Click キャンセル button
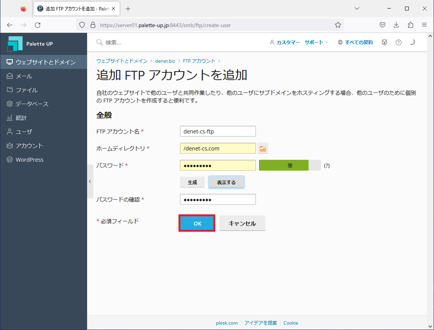Viewport: 434px width, 330px height. pyautogui.click(x=242, y=223)
